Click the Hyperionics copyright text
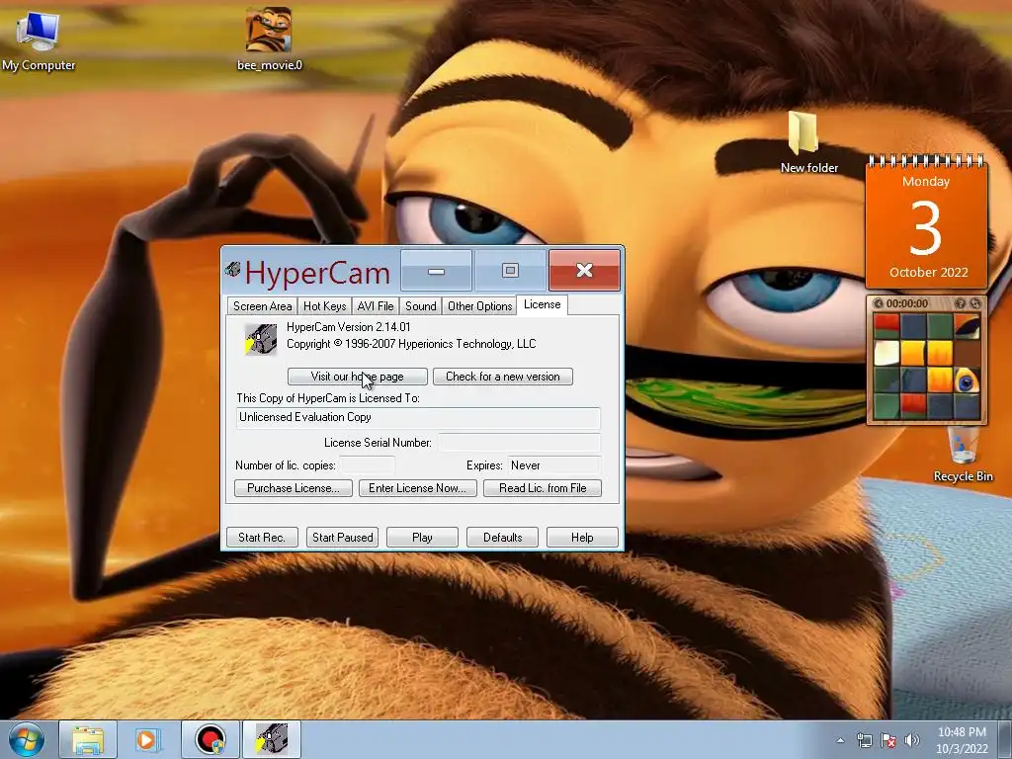The height and width of the screenshot is (759, 1012). pos(411,344)
